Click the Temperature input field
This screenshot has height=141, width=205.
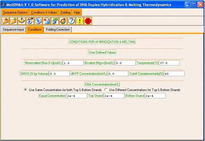coord(169,63)
